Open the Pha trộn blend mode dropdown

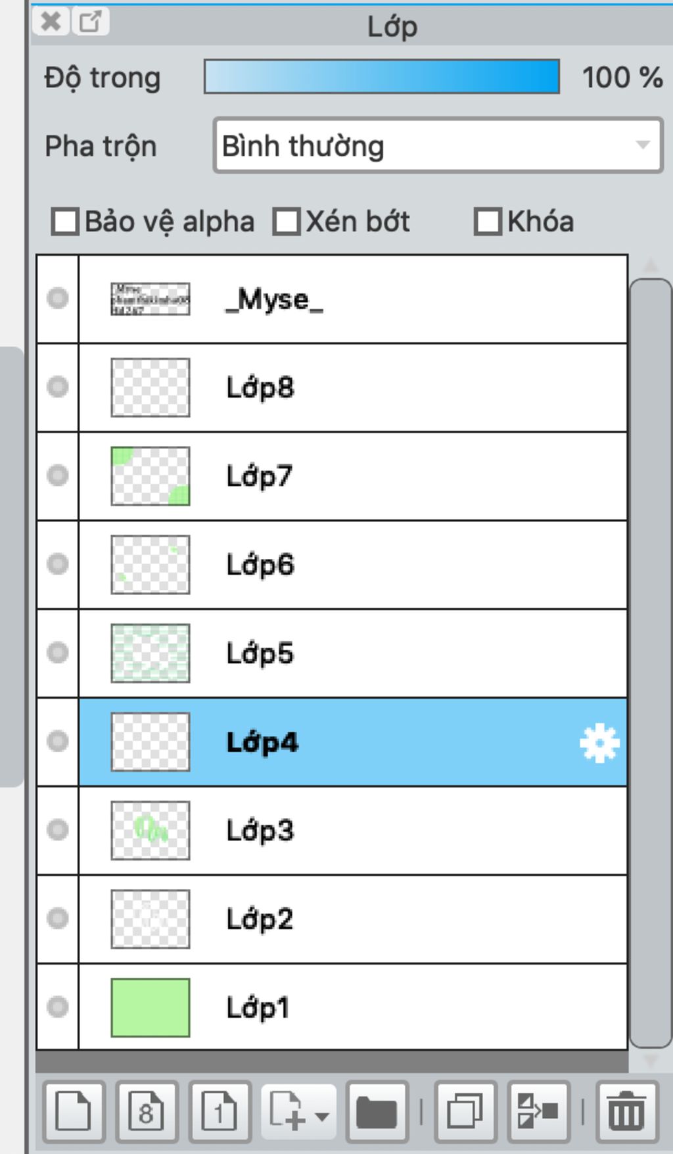coord(438,145)
